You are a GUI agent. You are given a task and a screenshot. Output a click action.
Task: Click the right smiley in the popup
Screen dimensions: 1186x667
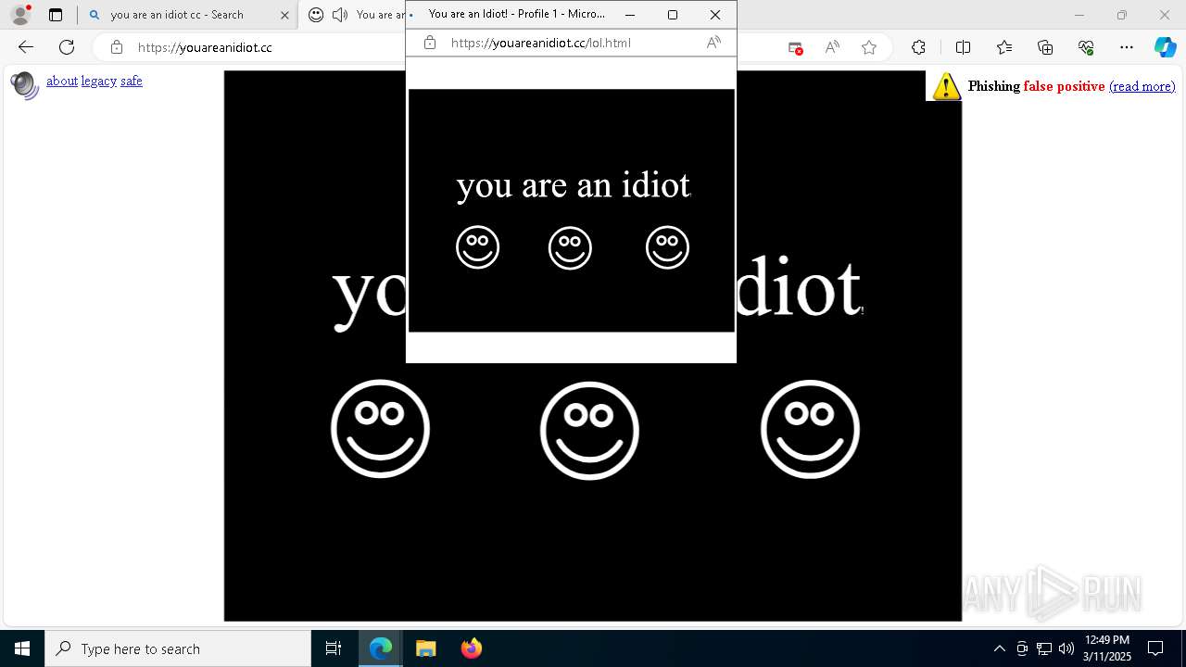[x=667, y=247]
